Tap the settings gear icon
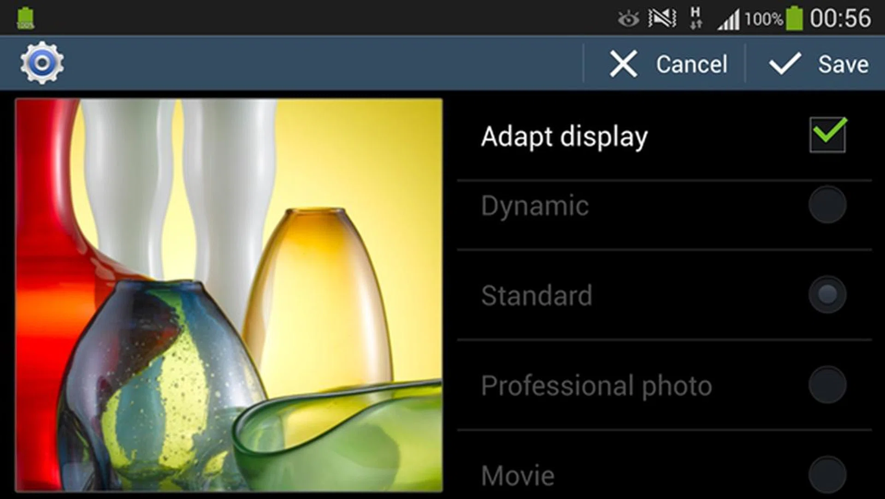 [x=42, y=63]
